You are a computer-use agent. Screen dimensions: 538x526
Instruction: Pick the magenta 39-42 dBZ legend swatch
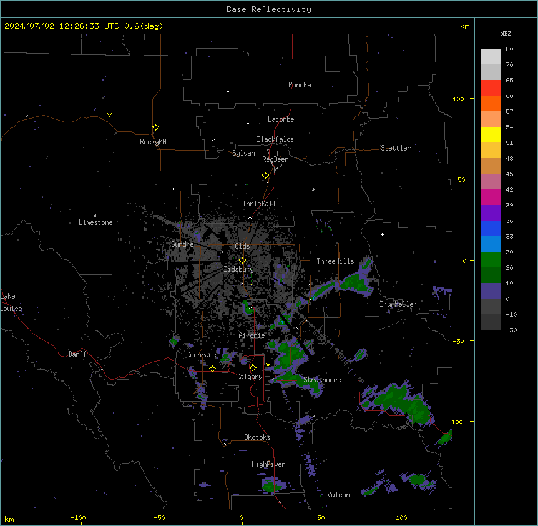click(491, 197)
